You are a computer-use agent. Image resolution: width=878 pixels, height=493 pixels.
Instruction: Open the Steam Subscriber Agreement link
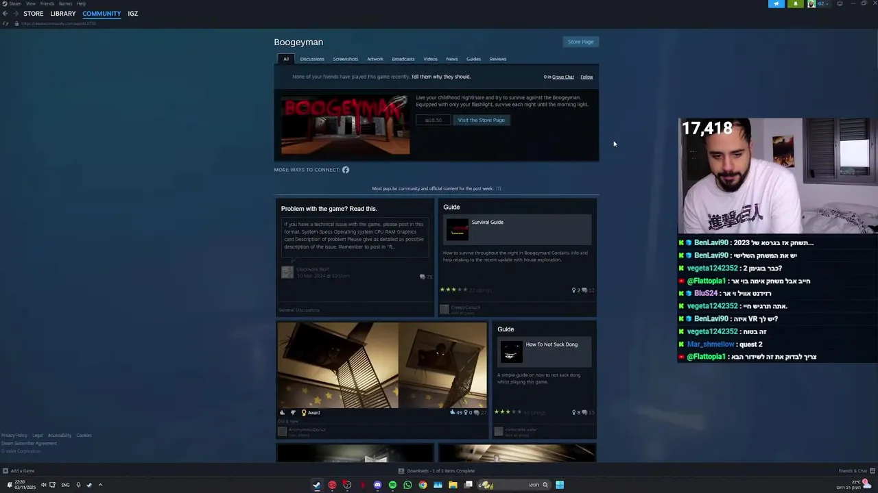(x=29, y=444)
